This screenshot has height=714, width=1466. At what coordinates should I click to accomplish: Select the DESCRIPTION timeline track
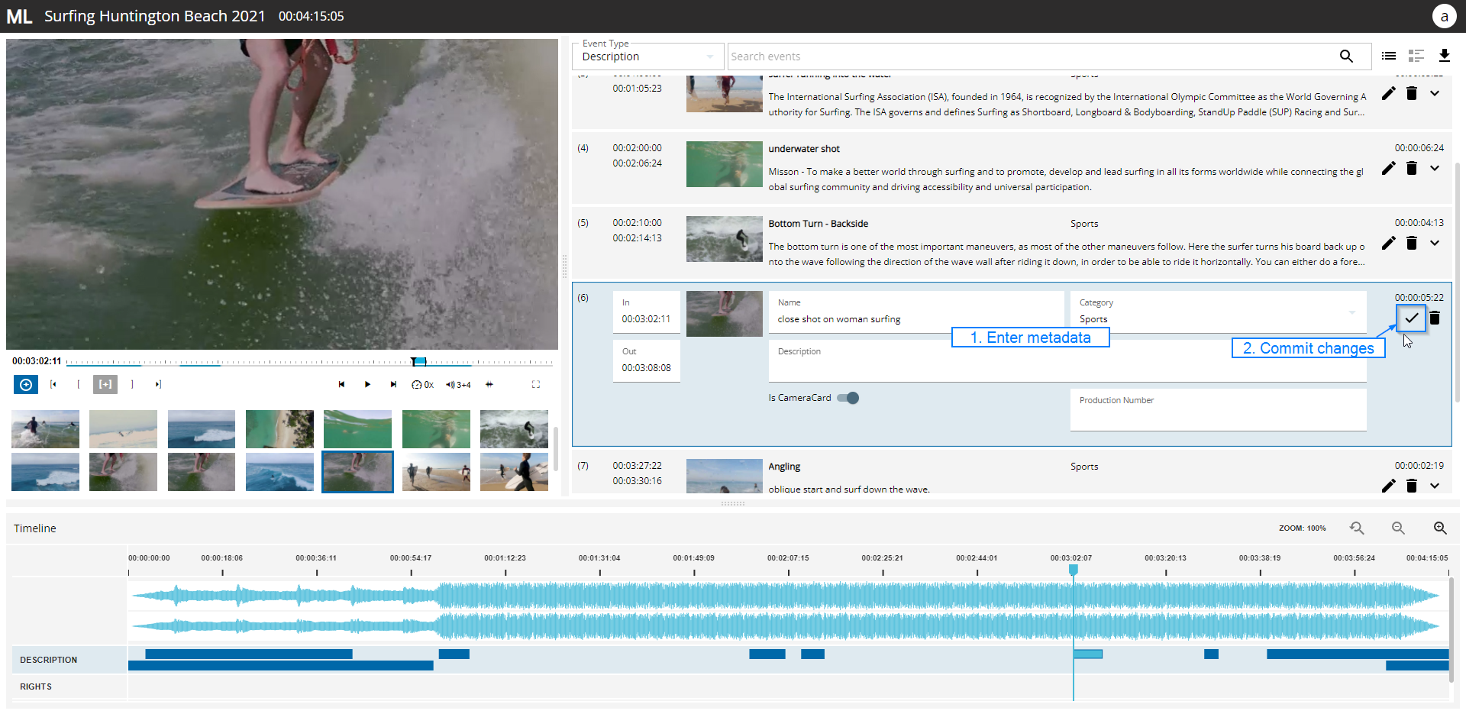pyautogui.click(x=49, y=660)
